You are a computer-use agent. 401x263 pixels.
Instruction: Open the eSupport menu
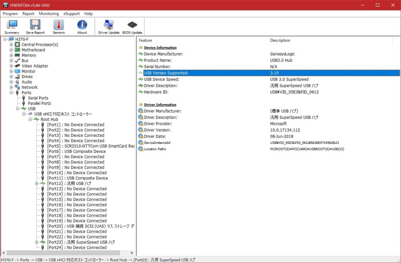tap(72, 14)
